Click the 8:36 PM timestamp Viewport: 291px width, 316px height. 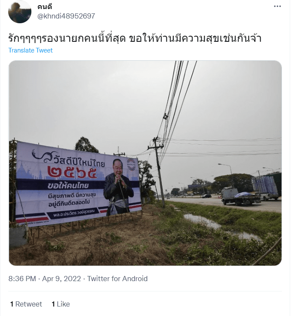click(22, 279)
